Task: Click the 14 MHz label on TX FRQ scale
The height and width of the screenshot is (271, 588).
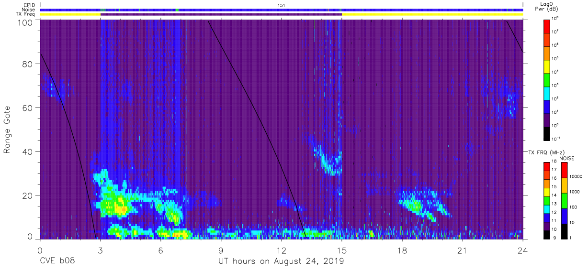Action: click(555, 195)
